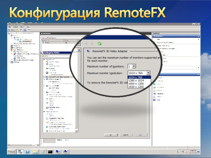Image resolution: width=211 pixels, height=158 pixels.
Task: Open the Help menu
Action: (x=28, y=27)
